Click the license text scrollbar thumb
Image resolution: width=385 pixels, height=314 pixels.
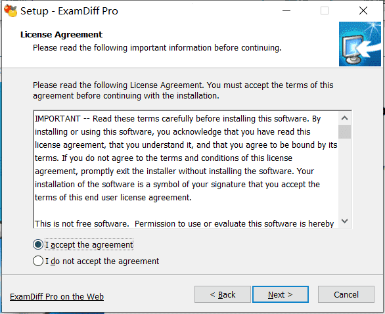coord(344,131)
